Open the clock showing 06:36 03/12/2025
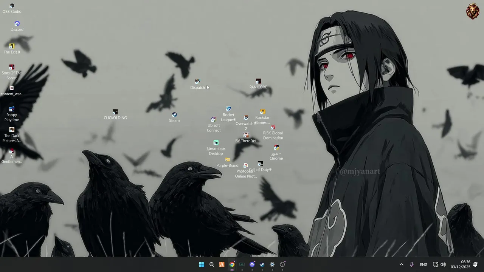484x272 pixels. click(461, 264)
